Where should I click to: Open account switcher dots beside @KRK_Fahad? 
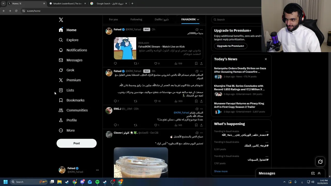[x=97, y=170]
